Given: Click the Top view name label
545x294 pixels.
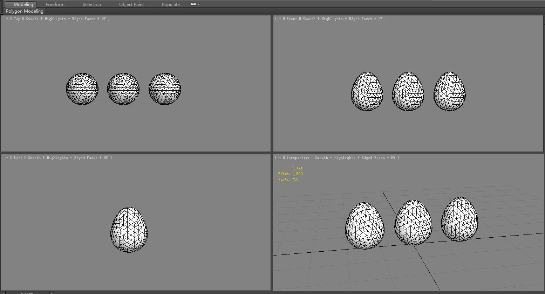Looking at the screenshot, I should 17,19.
